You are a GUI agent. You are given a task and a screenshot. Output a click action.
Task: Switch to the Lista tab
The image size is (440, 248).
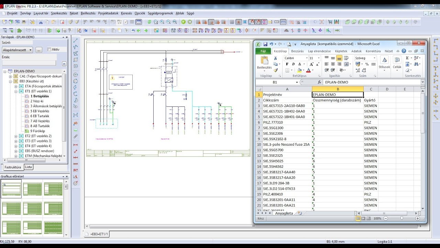[29, 167]
